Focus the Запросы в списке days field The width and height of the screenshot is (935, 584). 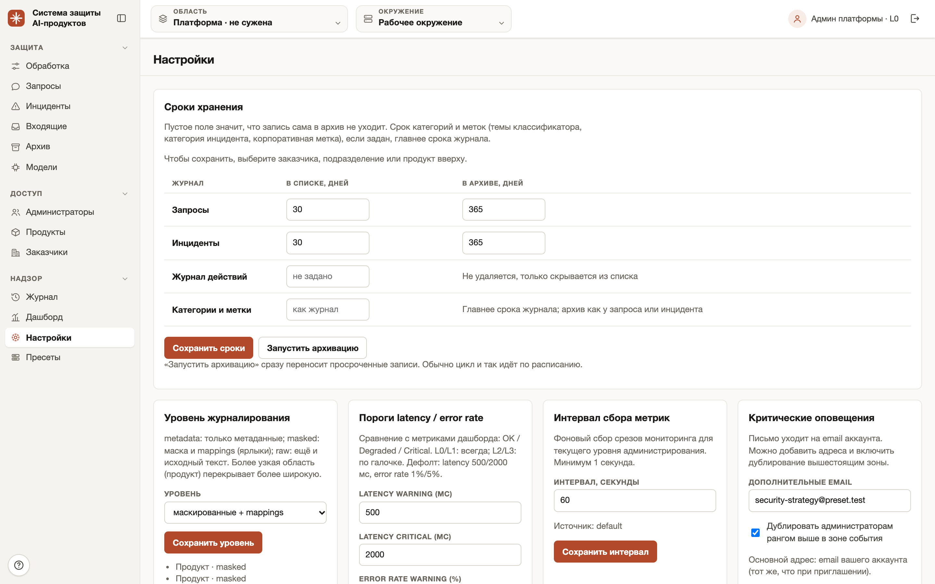pyautogui.click(x=328, y=209)
